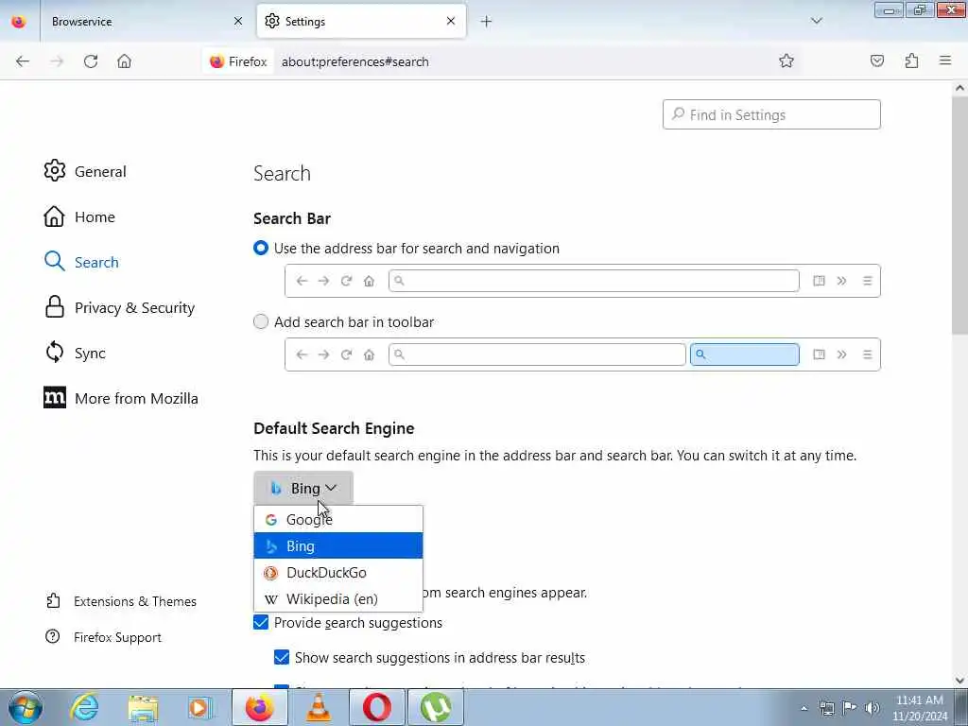Launch VLC media player from the taskbar
Screen dimensions: 968x726
tap(318, 707)
